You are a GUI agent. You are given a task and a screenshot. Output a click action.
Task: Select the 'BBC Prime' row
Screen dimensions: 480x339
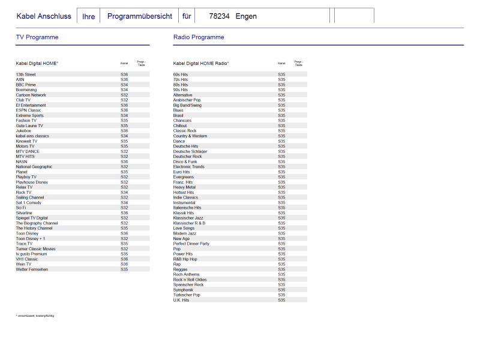click(x=83, y=85)
